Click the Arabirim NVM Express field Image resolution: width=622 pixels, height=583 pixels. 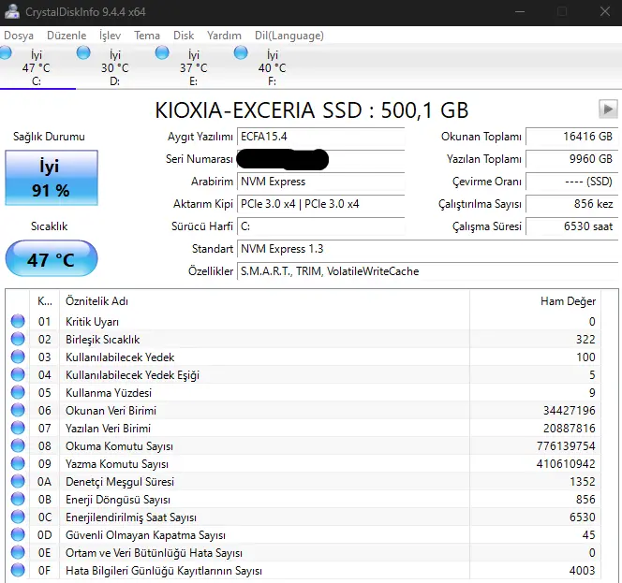[320, 182]
